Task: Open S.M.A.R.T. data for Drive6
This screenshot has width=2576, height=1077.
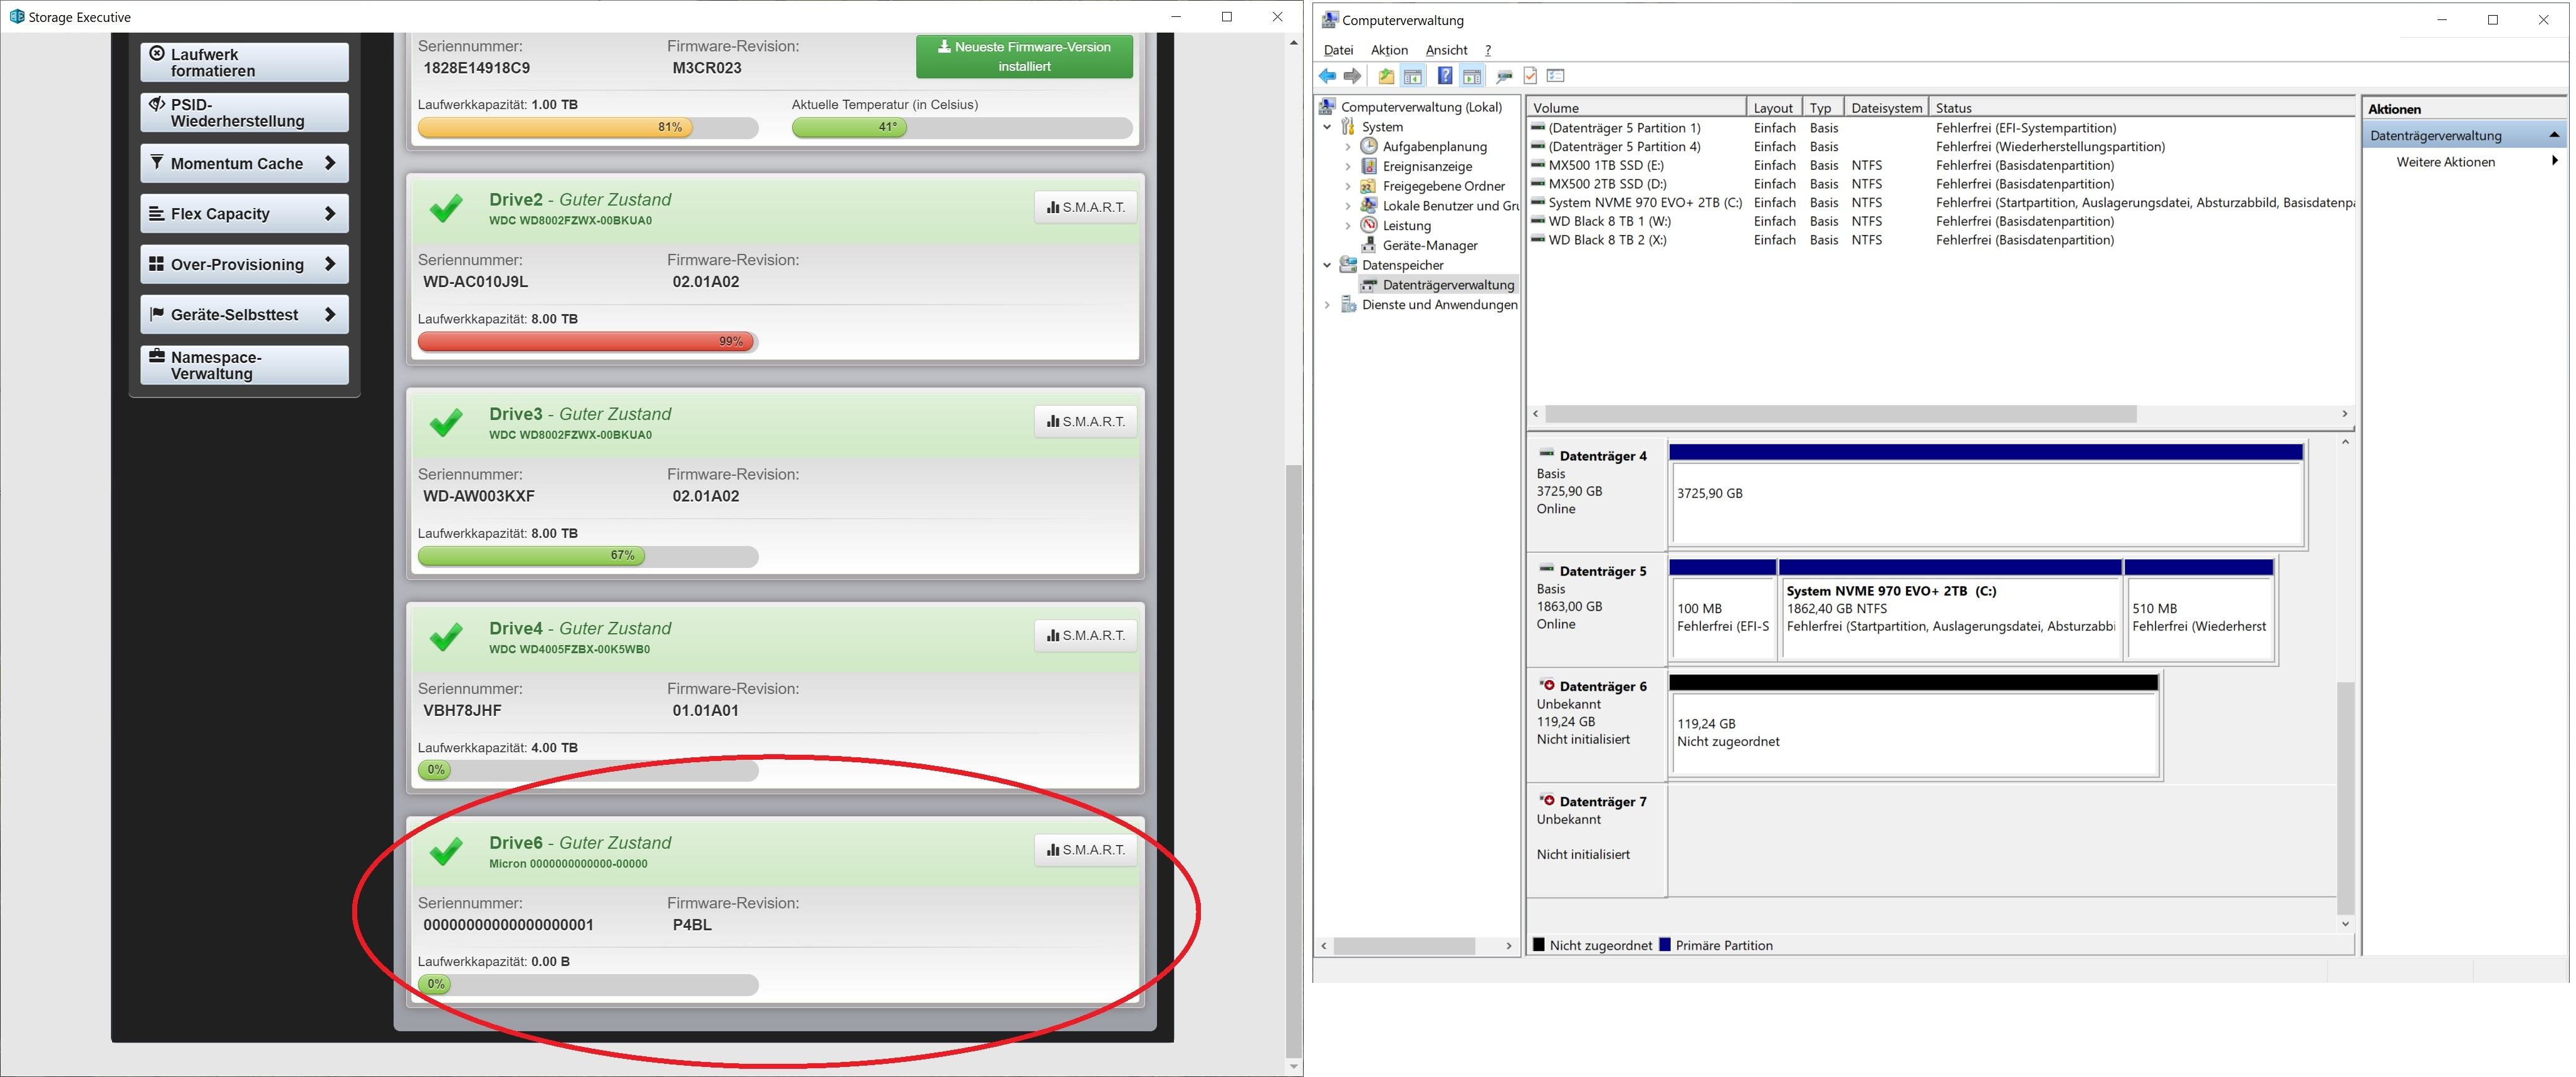Action: click(1085, 850)
